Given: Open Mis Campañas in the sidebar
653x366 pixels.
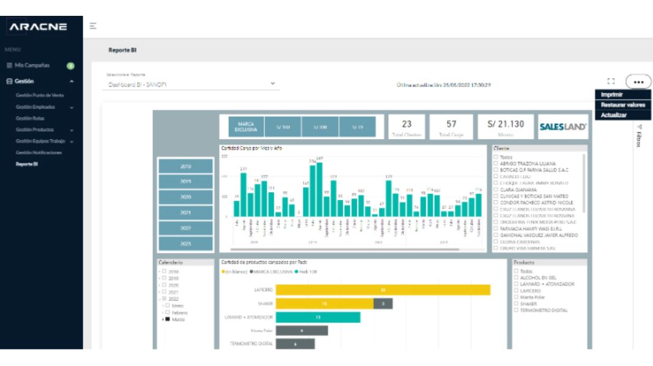Looking at the screenshot, I should point(32,65).
